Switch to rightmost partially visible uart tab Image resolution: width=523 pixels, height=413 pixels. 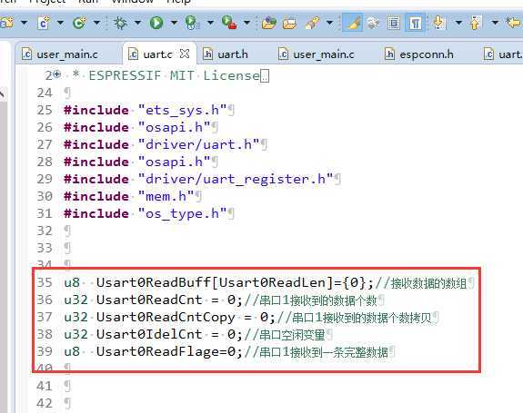pyautogui.click(x=503, y=54)
